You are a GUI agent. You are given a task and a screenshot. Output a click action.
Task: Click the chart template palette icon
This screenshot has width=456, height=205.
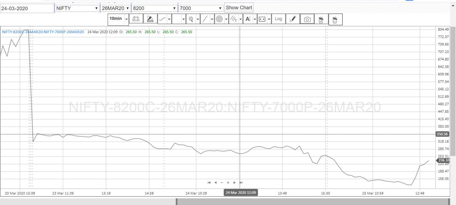coord(150,19)
